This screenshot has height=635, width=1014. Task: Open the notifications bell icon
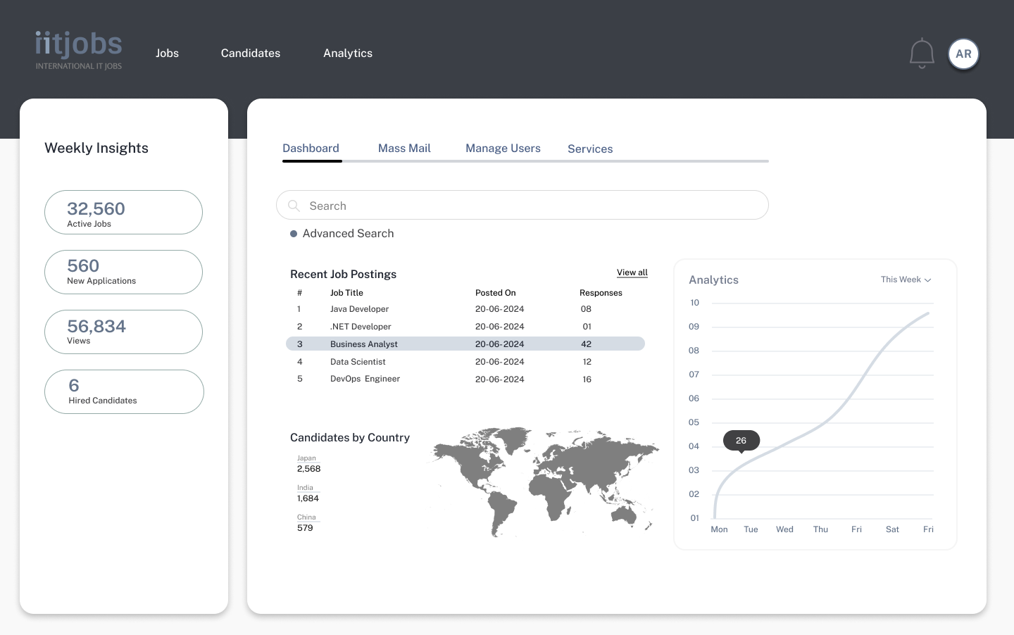coord(922,54)
